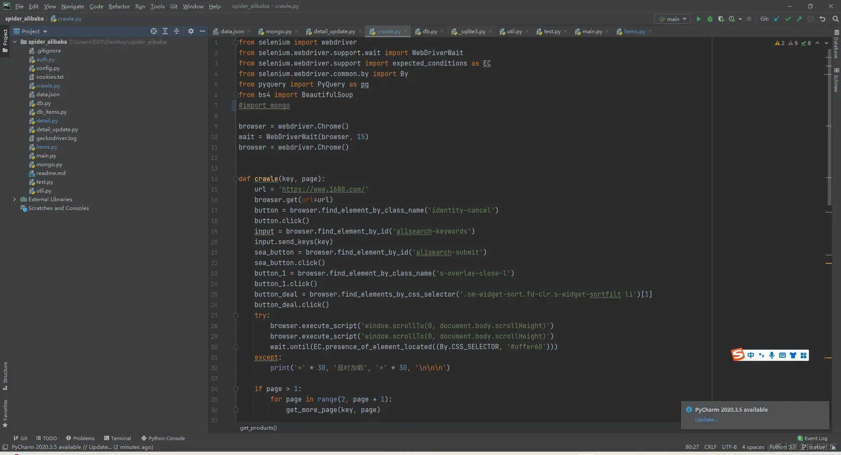
Task: Open config.py in the project tree
Action: click(x=48, y=68)
